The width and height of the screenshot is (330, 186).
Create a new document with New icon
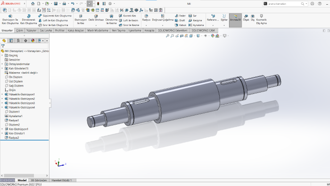[x=39, y=4]
